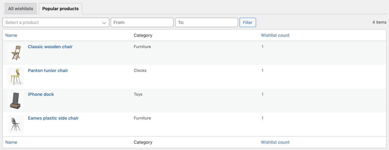Viewport: 389px width, 150px height.
Task: Focus the To: date field
Action: 206,22
